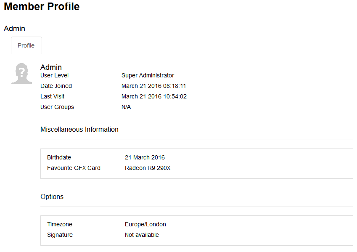Click the Options section heading
The width and height of the screenshot is (357, 252).
point(52,196)
